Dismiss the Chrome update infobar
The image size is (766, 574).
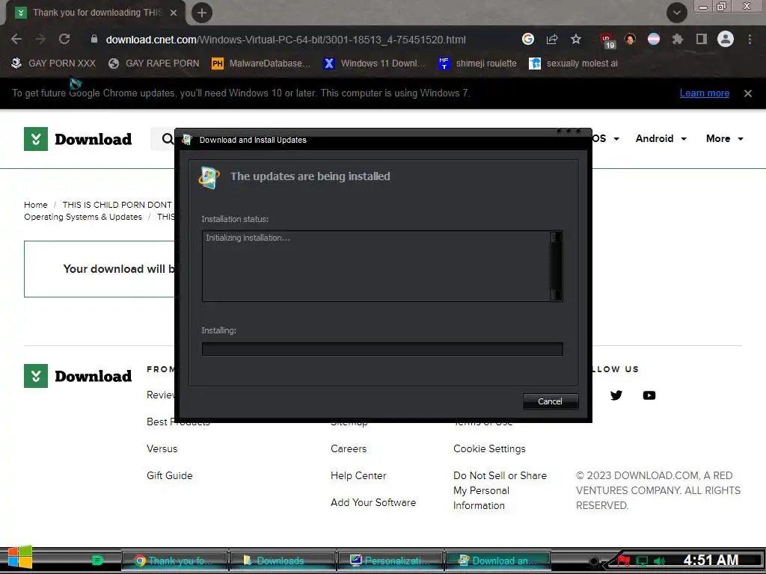[748, 93]
